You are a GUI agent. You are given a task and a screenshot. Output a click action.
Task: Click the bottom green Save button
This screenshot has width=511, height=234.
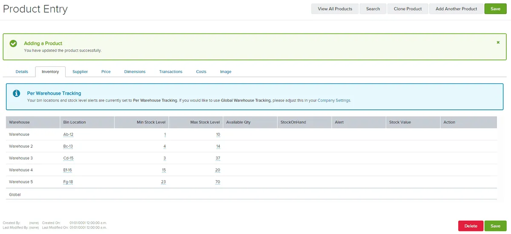pos(495,226)
